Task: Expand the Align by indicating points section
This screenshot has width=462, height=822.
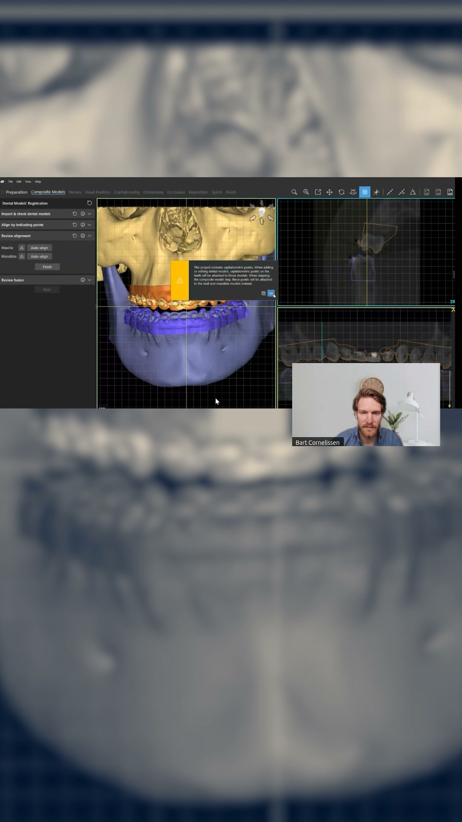Action: click(89, 225)
